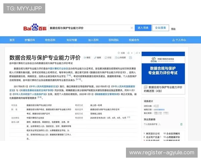Viewport: 201px width, 161px height.
Task: Click the thumbs-up like icon
Action: tap(129, 53)
